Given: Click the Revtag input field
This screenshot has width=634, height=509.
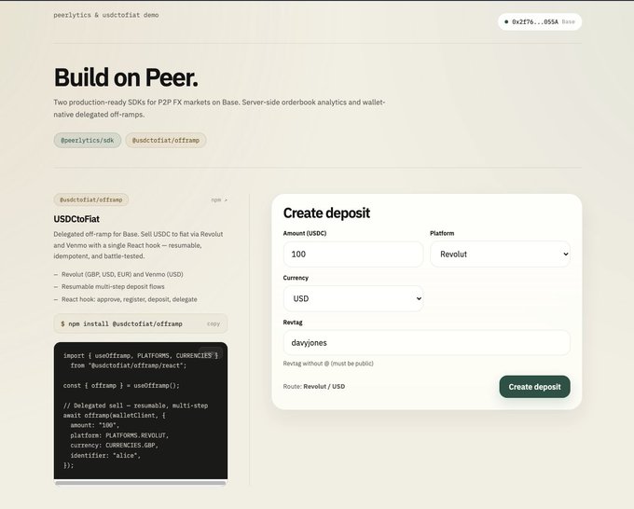Looking at the screenshot, I should (426, 342).
